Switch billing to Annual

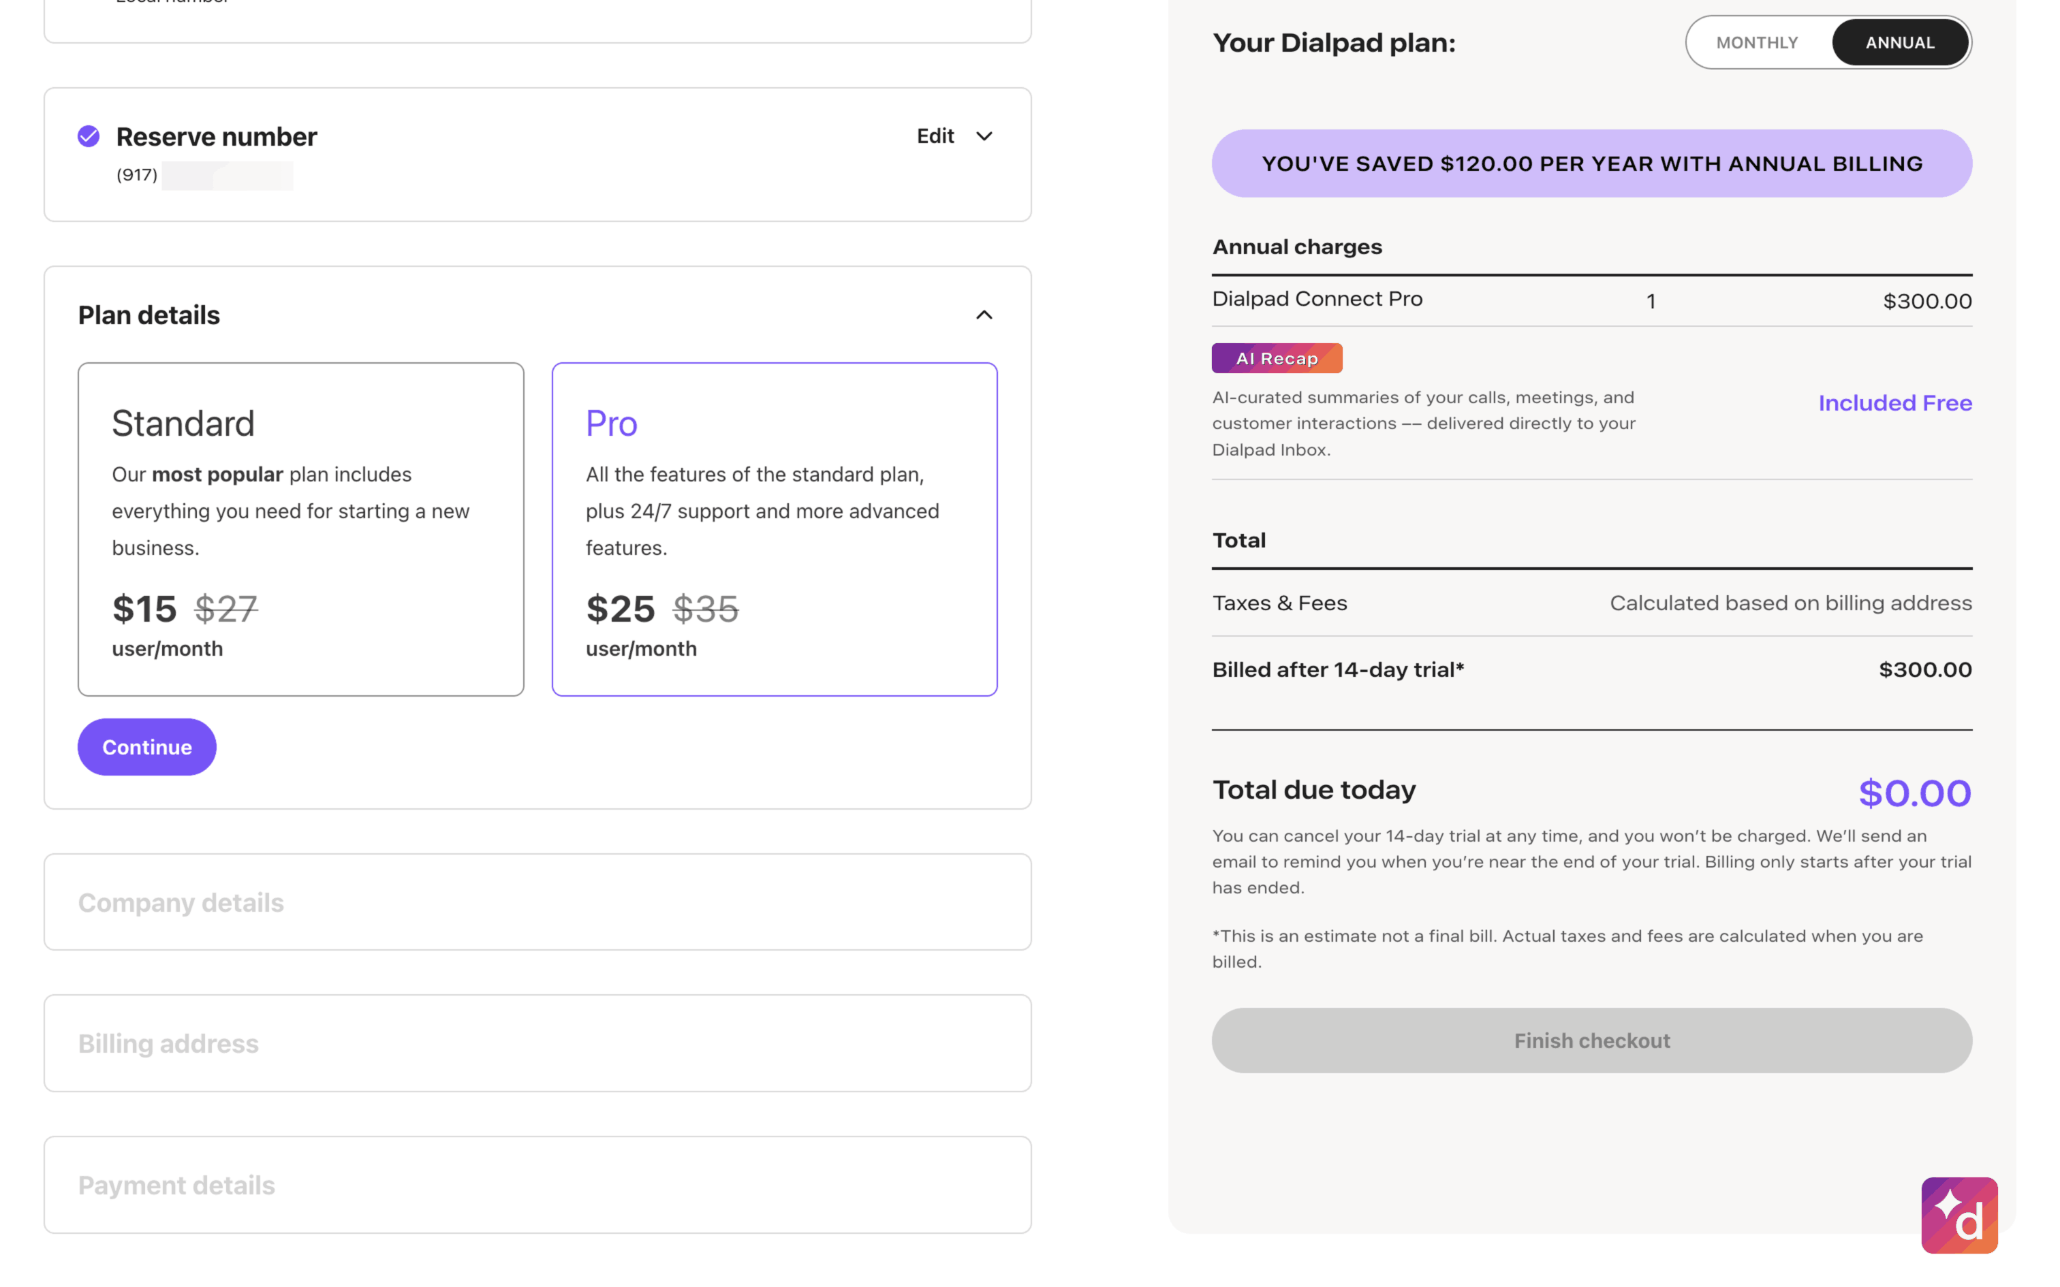pos(1899,42)
